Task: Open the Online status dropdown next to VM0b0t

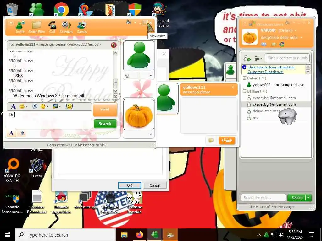Action: pyautogui.click(x=296, y=30)
